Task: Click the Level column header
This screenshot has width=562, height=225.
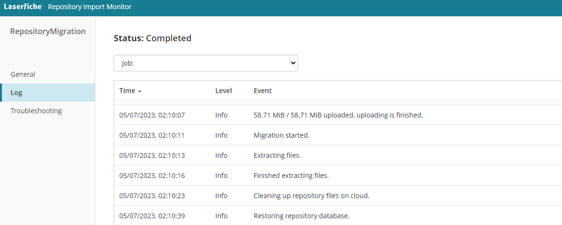Action: pos(224,91)
